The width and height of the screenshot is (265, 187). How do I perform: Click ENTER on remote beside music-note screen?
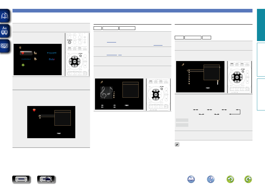[x=156, y=95]
